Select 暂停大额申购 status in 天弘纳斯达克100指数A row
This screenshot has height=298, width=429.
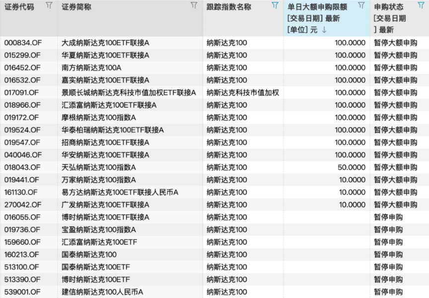pos(395,167)
